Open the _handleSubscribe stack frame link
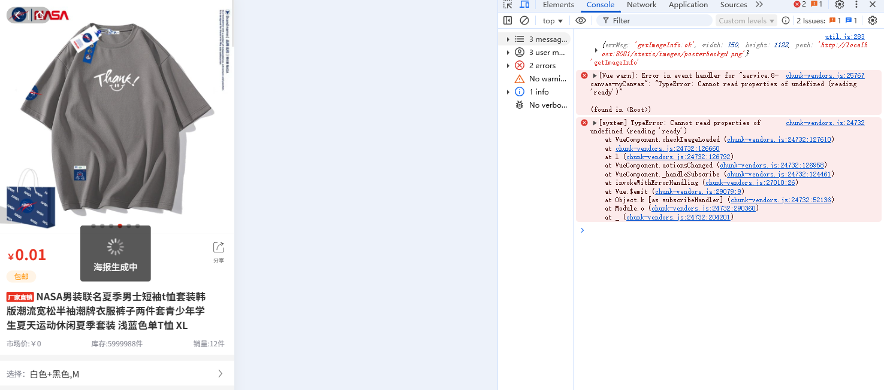 pos(779,174)
